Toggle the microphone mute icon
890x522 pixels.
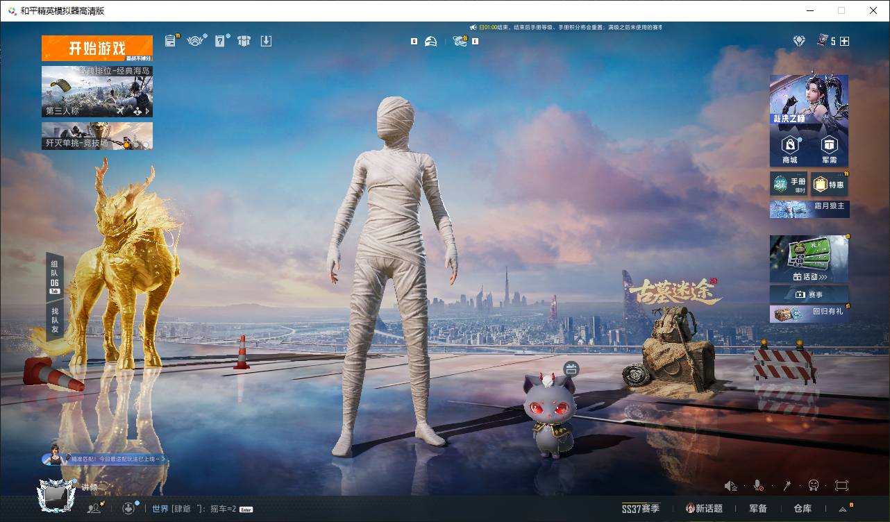(x=759, y=486)
